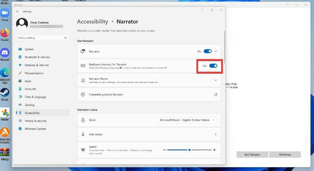Click the Voice person icon
This screenshot has width=314, height=171.
83,120
